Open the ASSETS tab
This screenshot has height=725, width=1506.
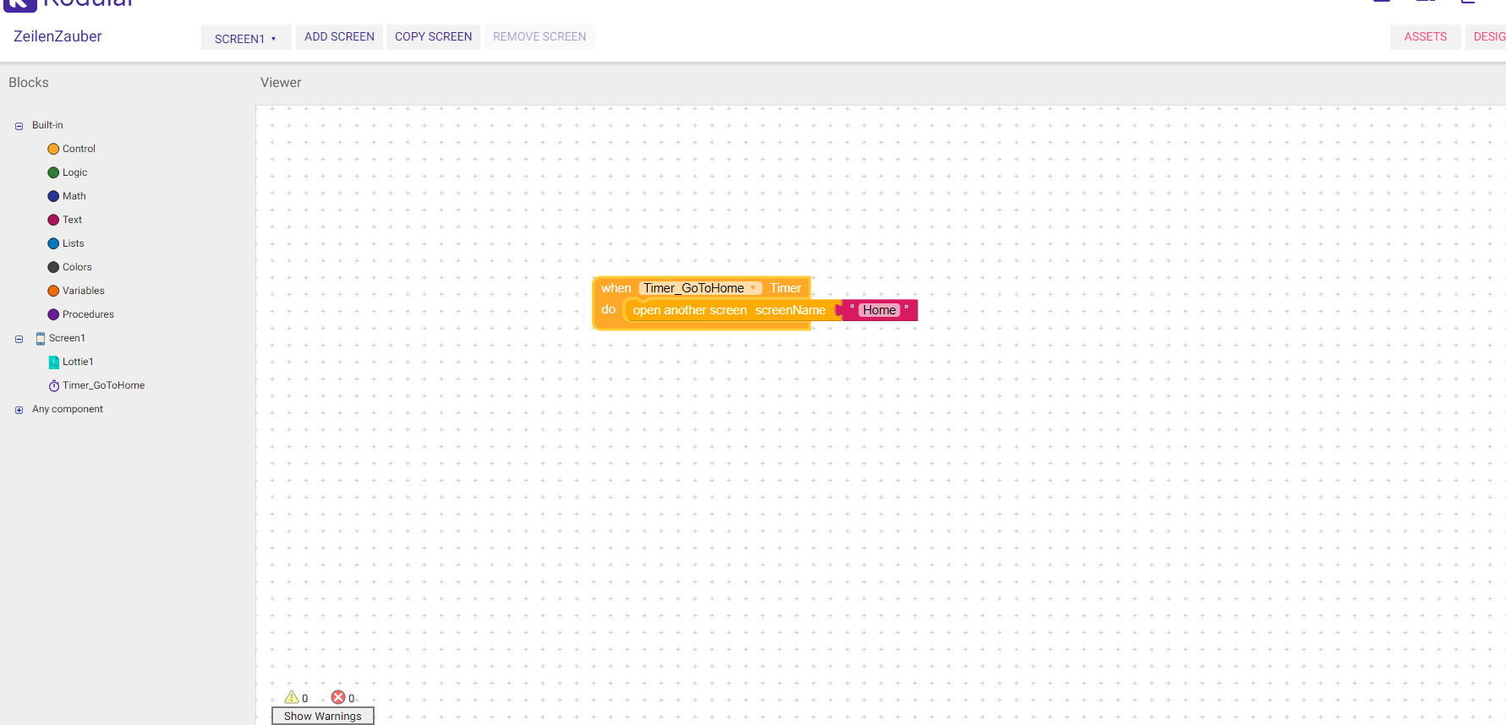pos(1425,37)
